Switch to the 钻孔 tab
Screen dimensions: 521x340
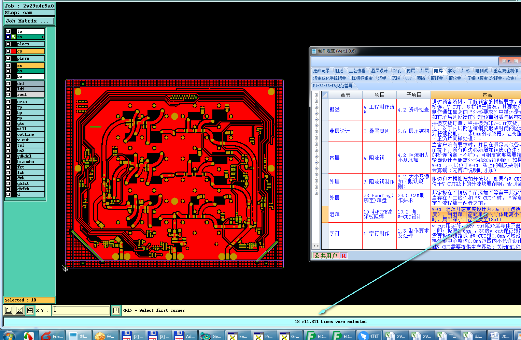point(397,71)
